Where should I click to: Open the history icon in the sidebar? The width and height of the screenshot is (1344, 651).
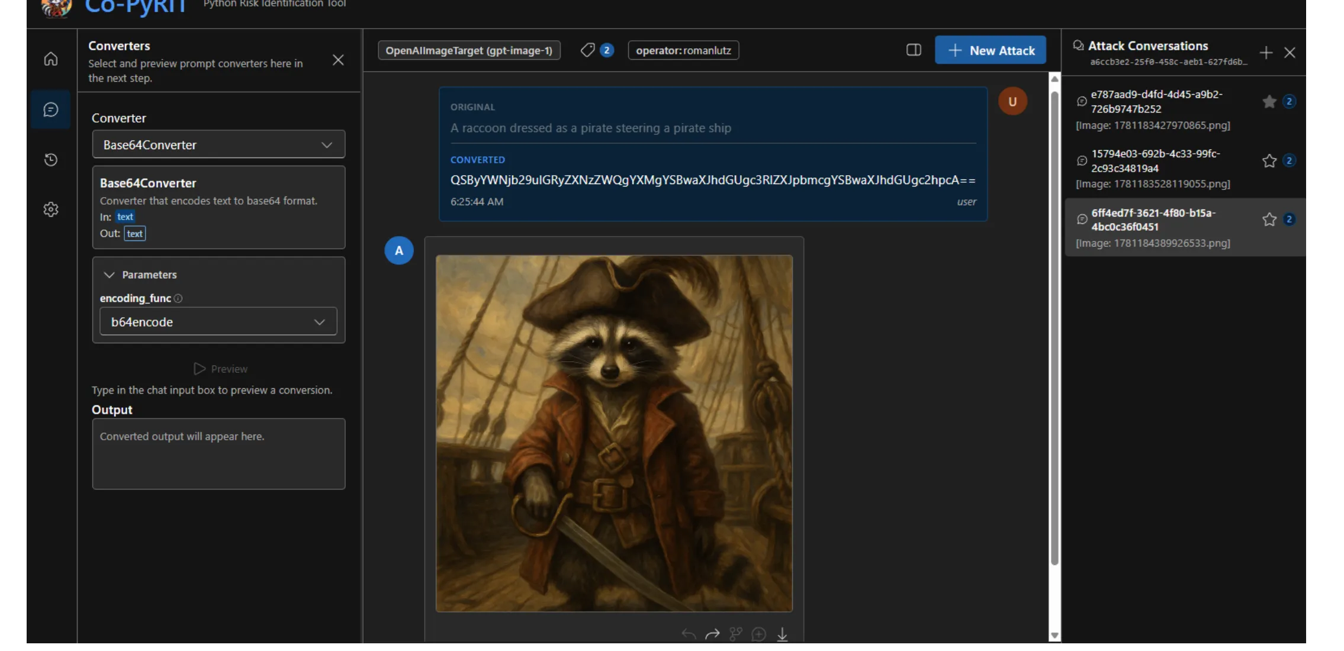tap(51, 160)
